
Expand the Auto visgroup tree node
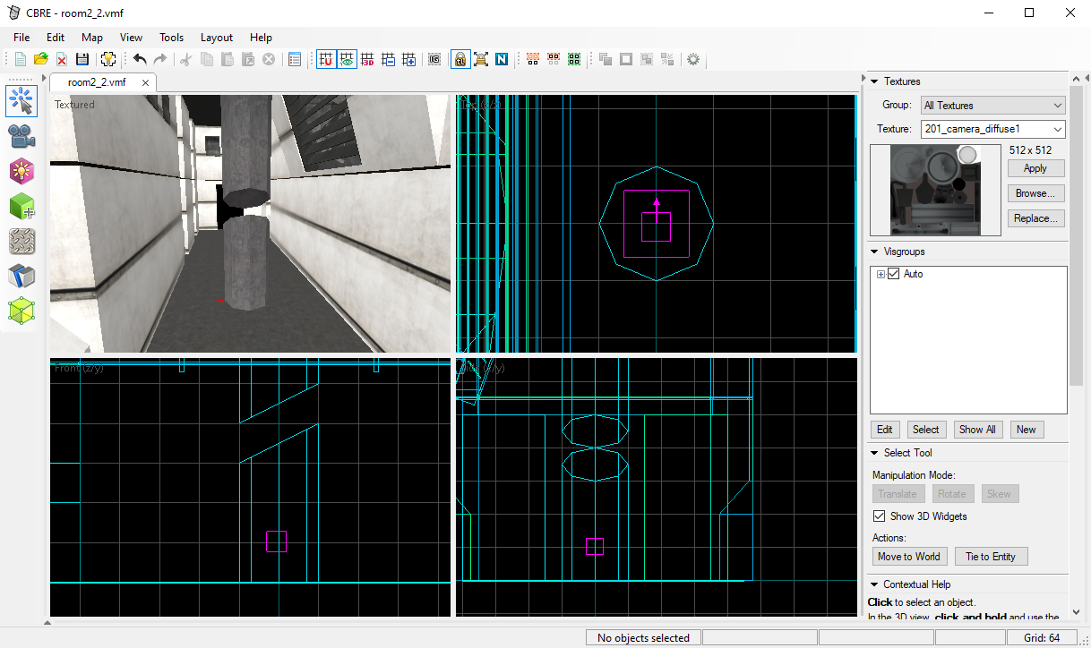pyautogui.click(x=881, y=274)
